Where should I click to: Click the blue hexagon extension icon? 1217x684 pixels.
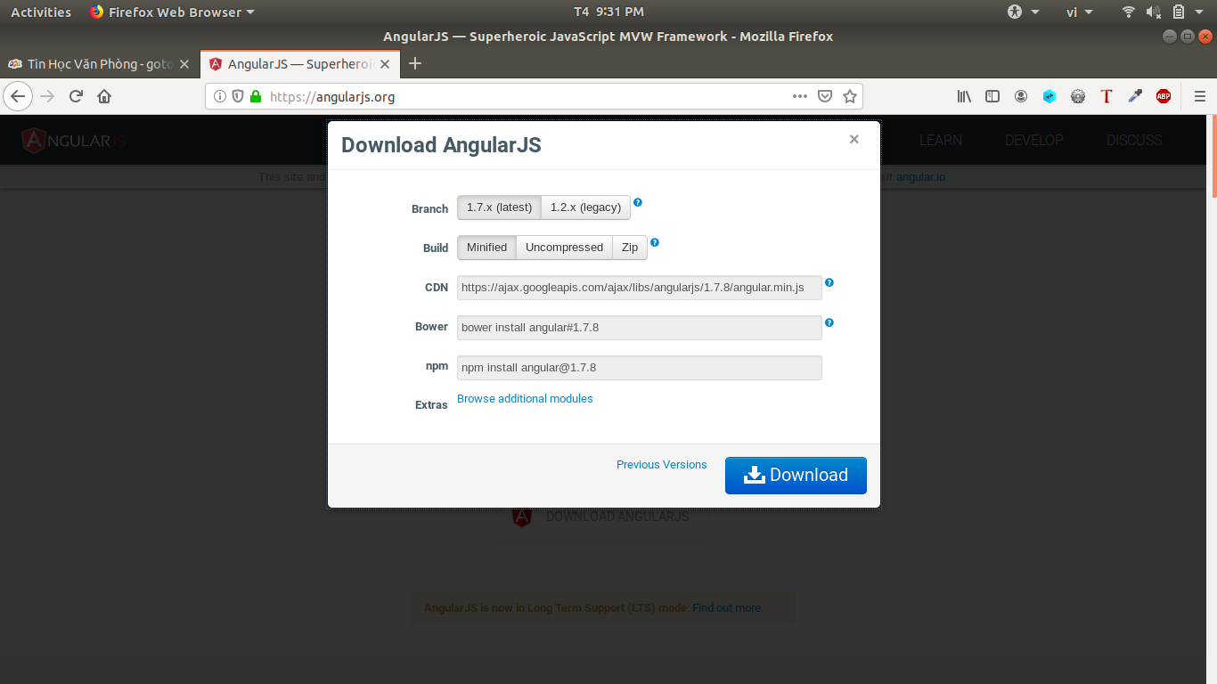tap(1050, 96)
